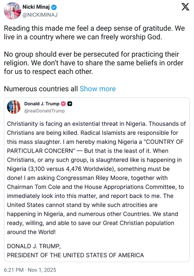This screenshot has height=276, width=194.
Task: Click the "DONALD J. TRUMP," signature line
Action: click(34, 246)
